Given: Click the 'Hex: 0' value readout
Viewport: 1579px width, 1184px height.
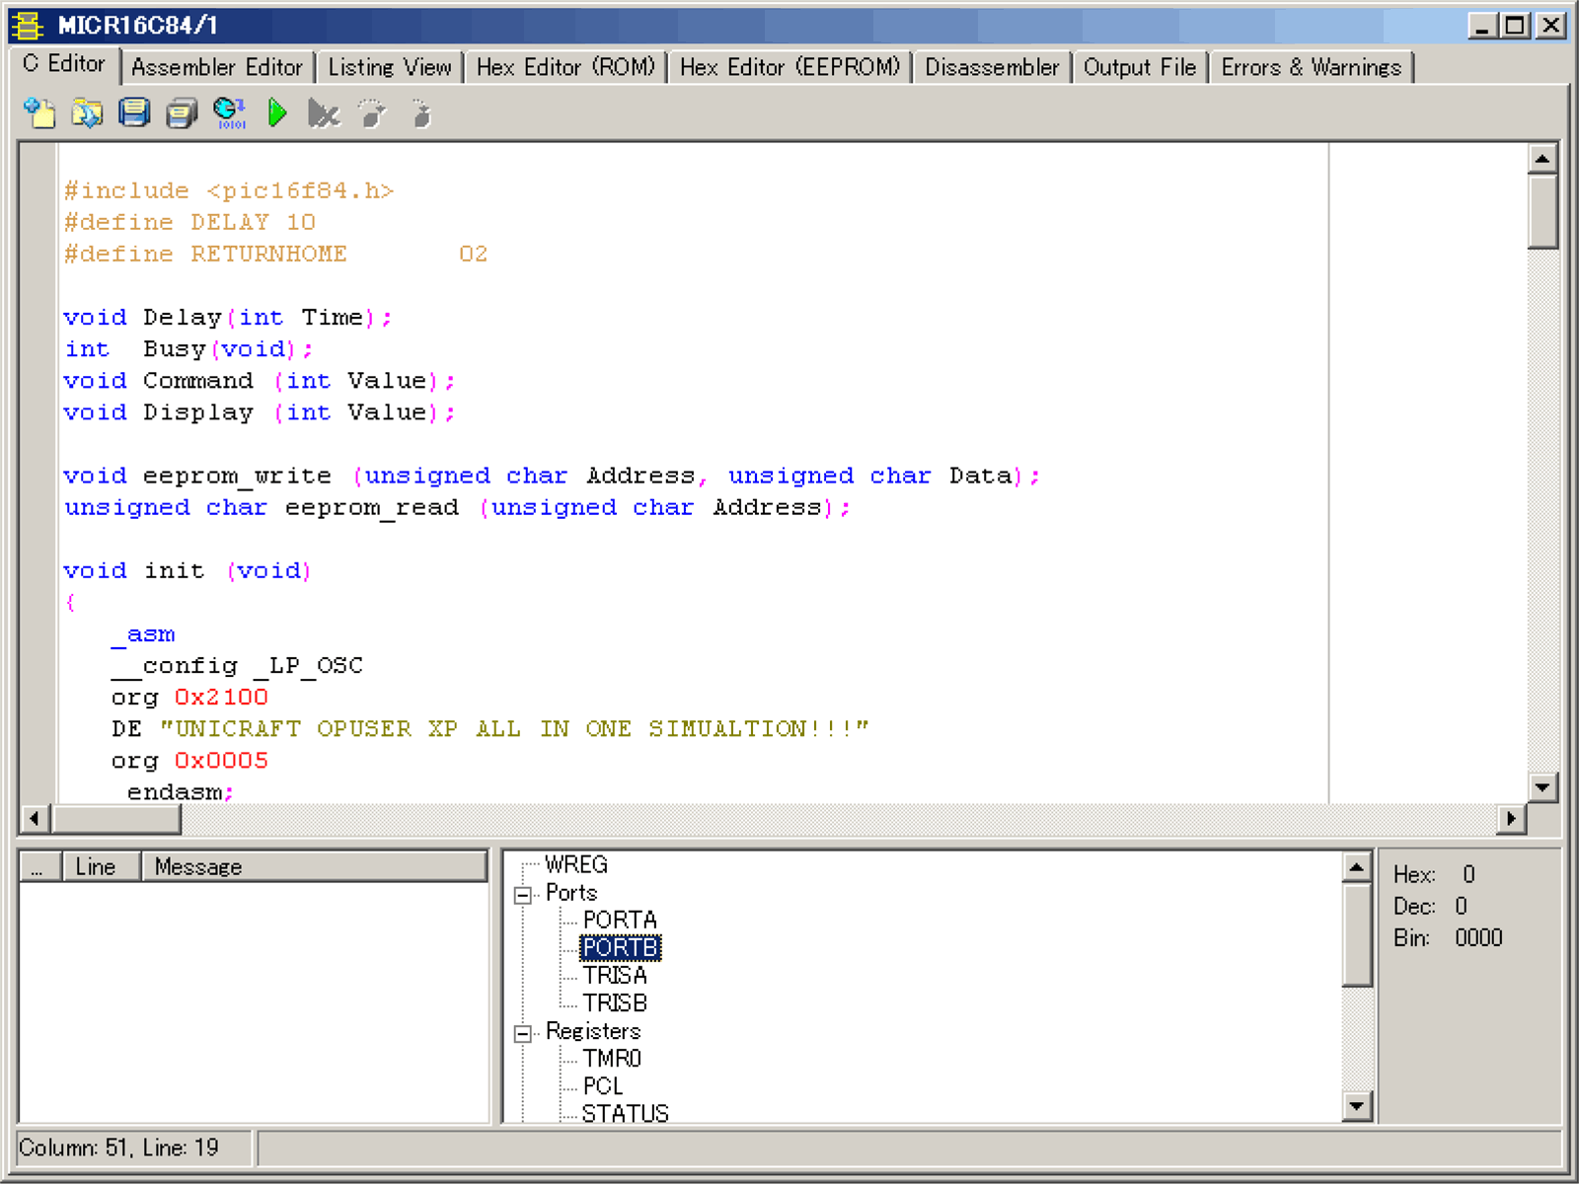Looking at the screenshot, I should [x=1434, y=874].
